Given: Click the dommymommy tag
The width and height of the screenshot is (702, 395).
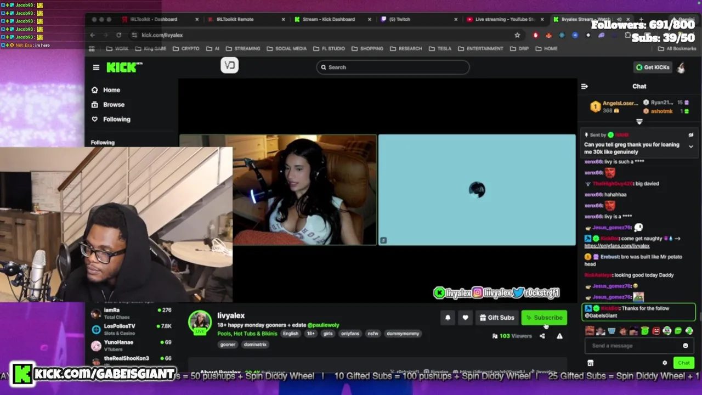Looking at the screenshot, I should pos(403,334).
